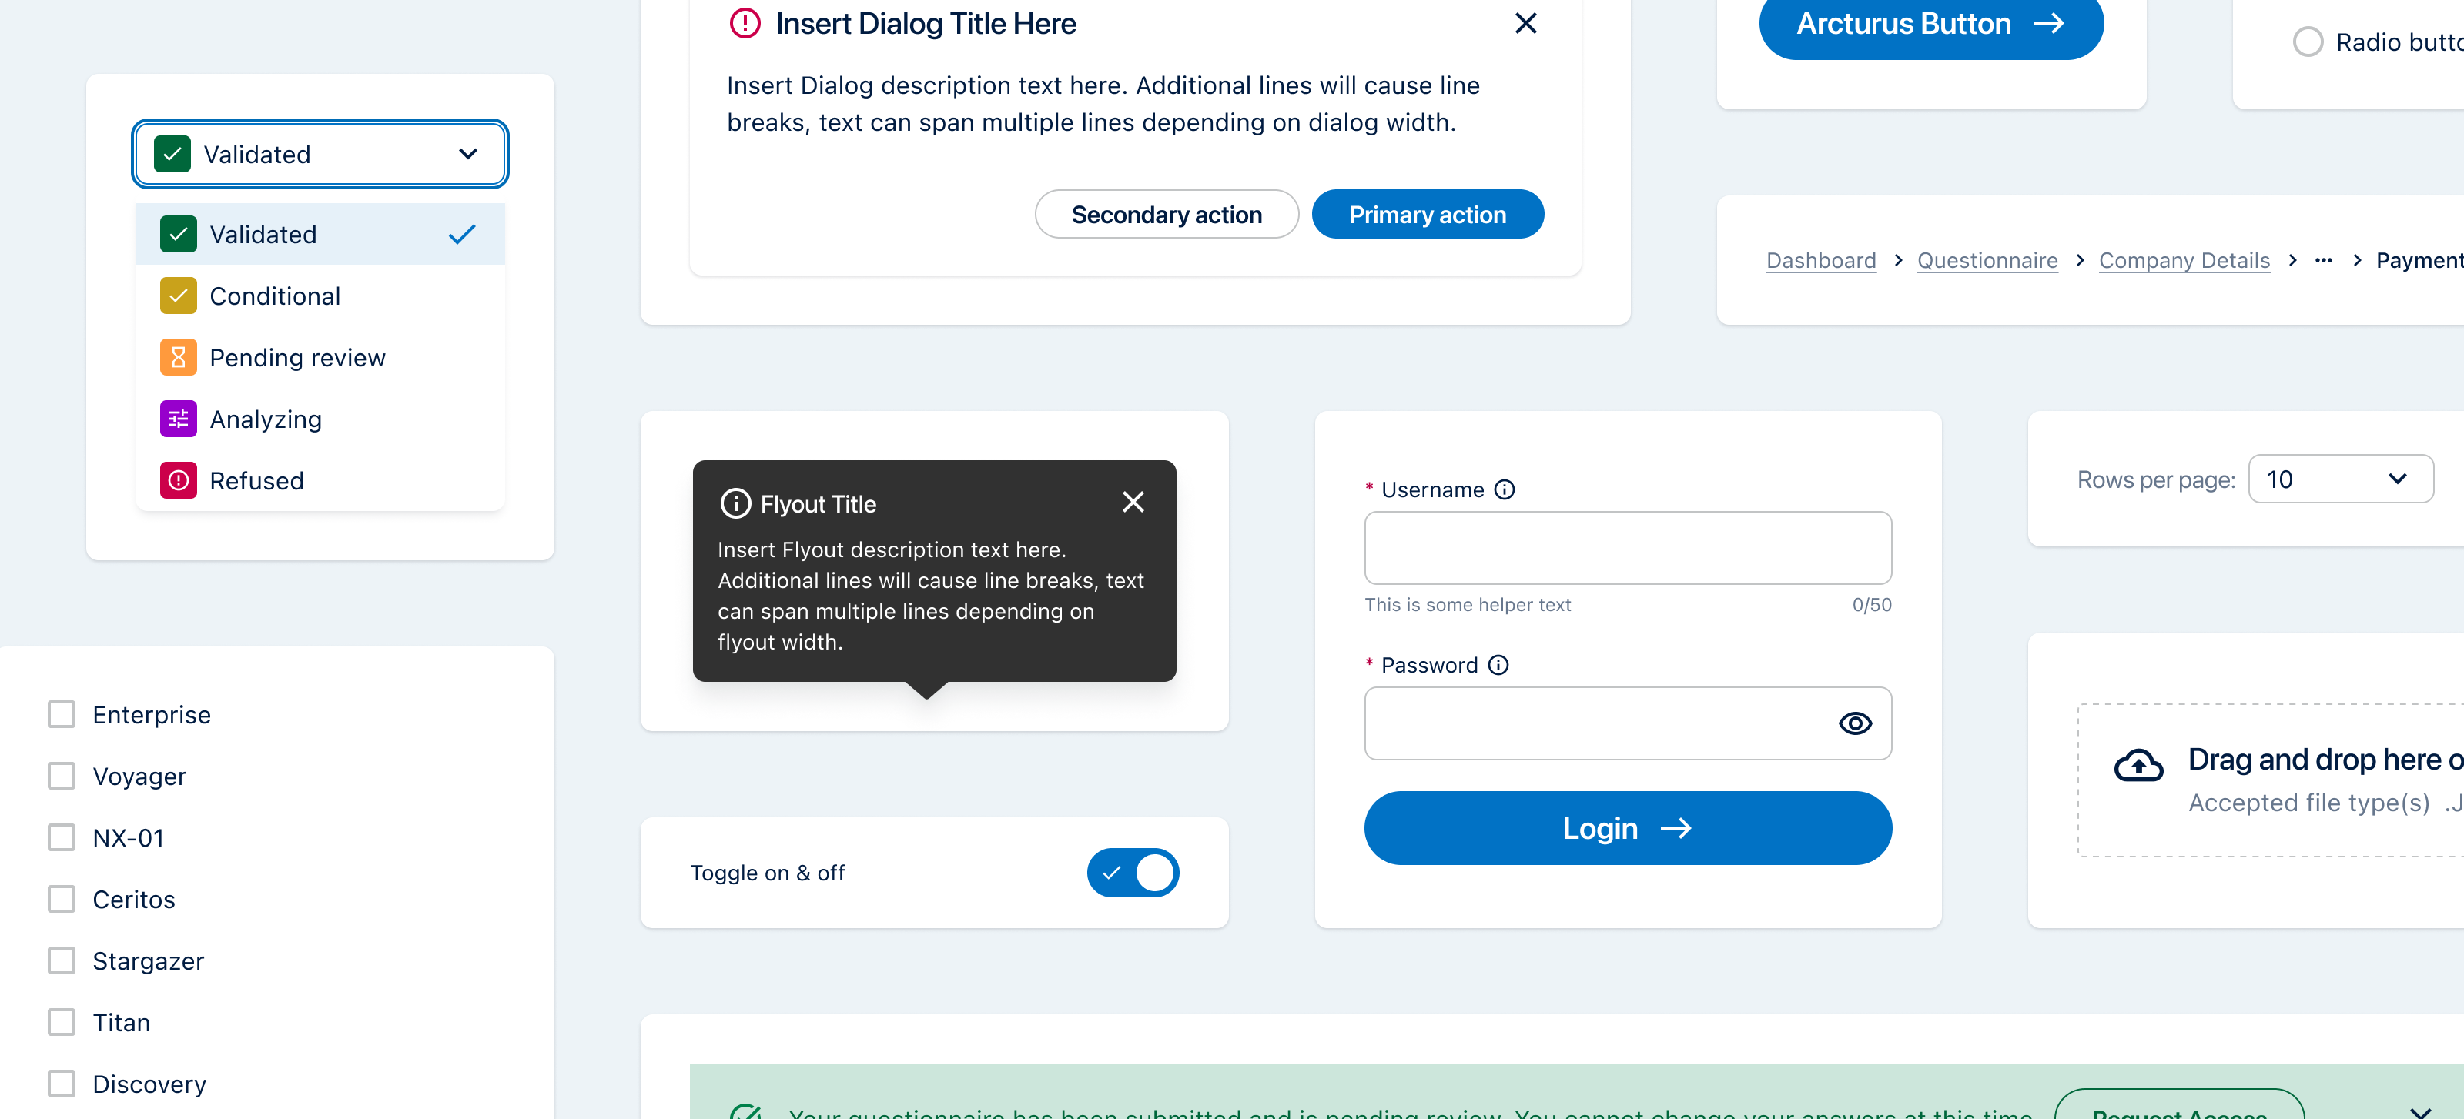Screen dimensions: 2464x1119
Task: Show password using the eye icon
Action: 1855,723
